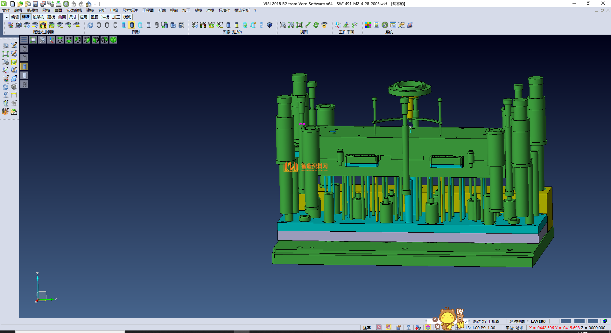Screen dimensions: 611x333
Task: Switch to the 塑模 toolbar tab
Action: 95,17
